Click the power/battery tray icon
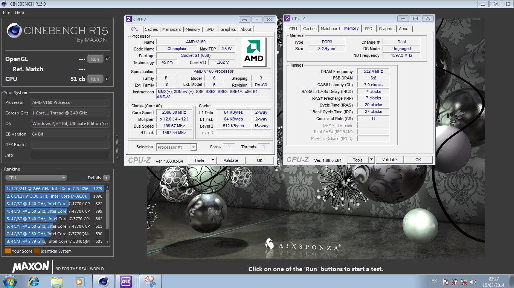 coord(455,282)
